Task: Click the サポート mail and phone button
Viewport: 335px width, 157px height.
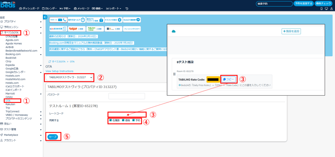Action: 58,20
